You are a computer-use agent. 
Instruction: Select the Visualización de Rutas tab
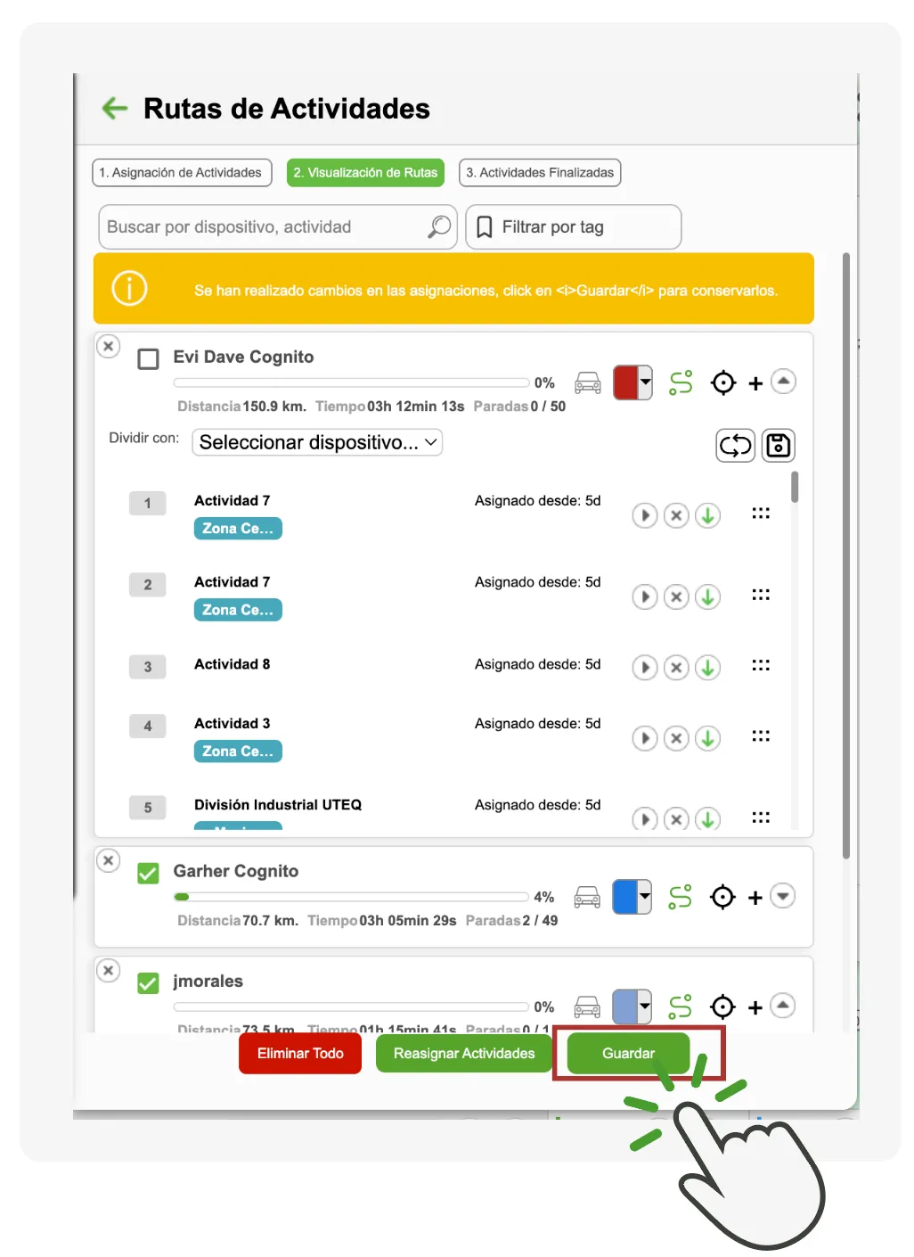click(x=365, y=173)
